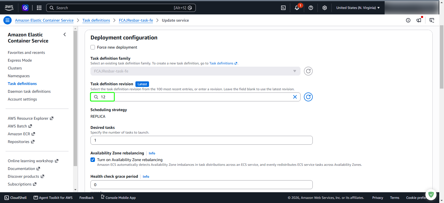Screen dimensions: 444x203
Task: Open Clusters in the sidebar
Action: click(15, 68)
